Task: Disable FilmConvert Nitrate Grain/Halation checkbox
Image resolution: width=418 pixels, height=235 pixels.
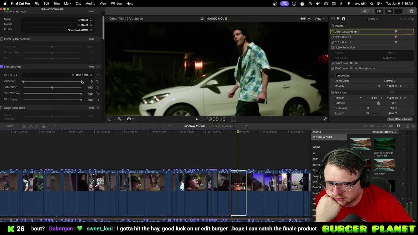Action: [x=332, y=68]
